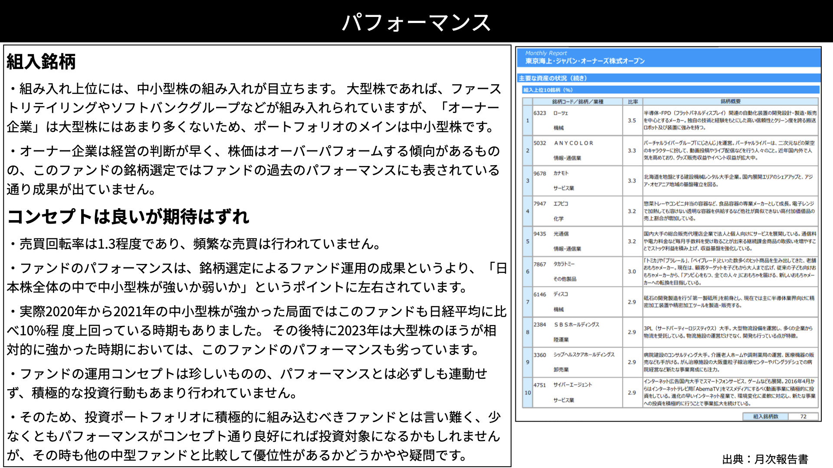Select the heading 組入銘柄
Screen dimensions: 833x468
click(41, 62)
